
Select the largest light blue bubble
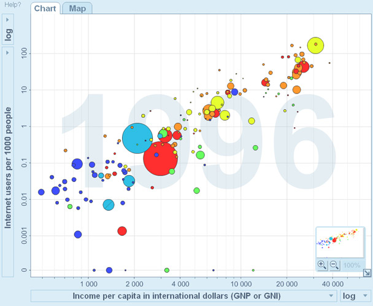pyautogui.click(x=137, y=138)
